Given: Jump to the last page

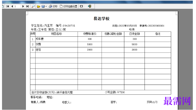Looking at the screenshot, I should coord(27,6).
